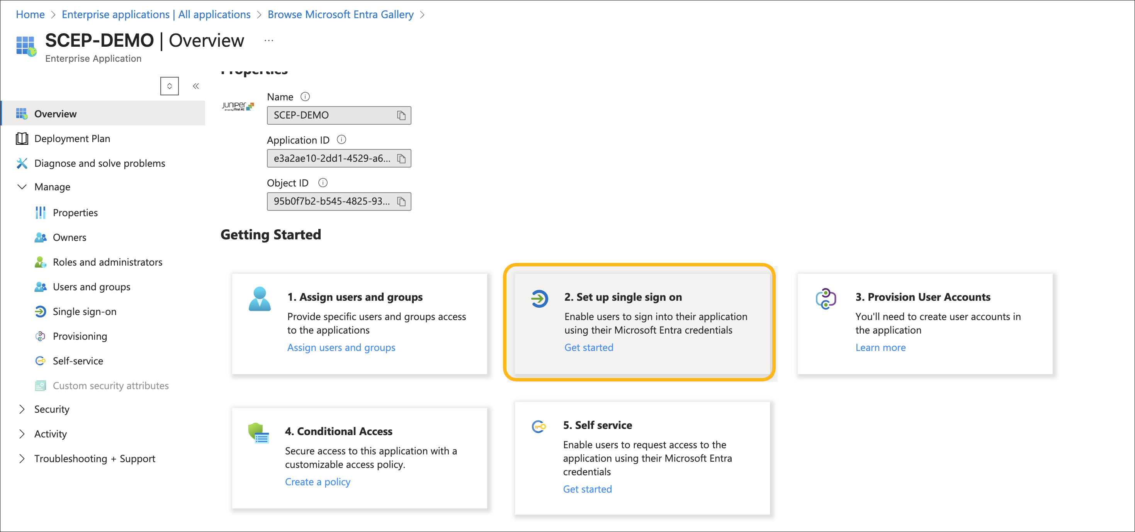The height and width of the screenshot is (532, 1135).
Task: Click Assign users and groups link
Action: tap(341, 347)
